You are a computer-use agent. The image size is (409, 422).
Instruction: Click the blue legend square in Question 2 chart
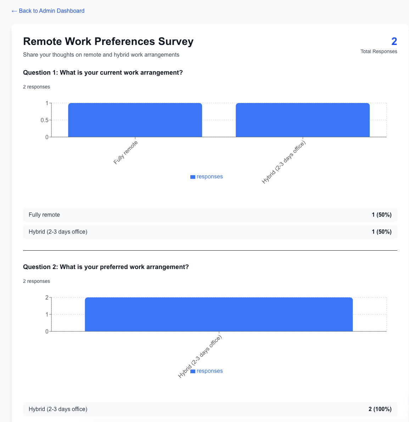[193, 371]
